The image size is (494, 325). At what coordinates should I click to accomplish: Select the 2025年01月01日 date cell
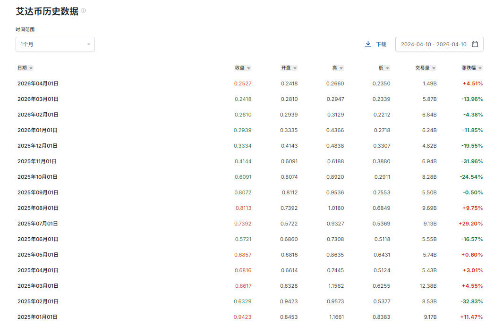tap(37, 317)
